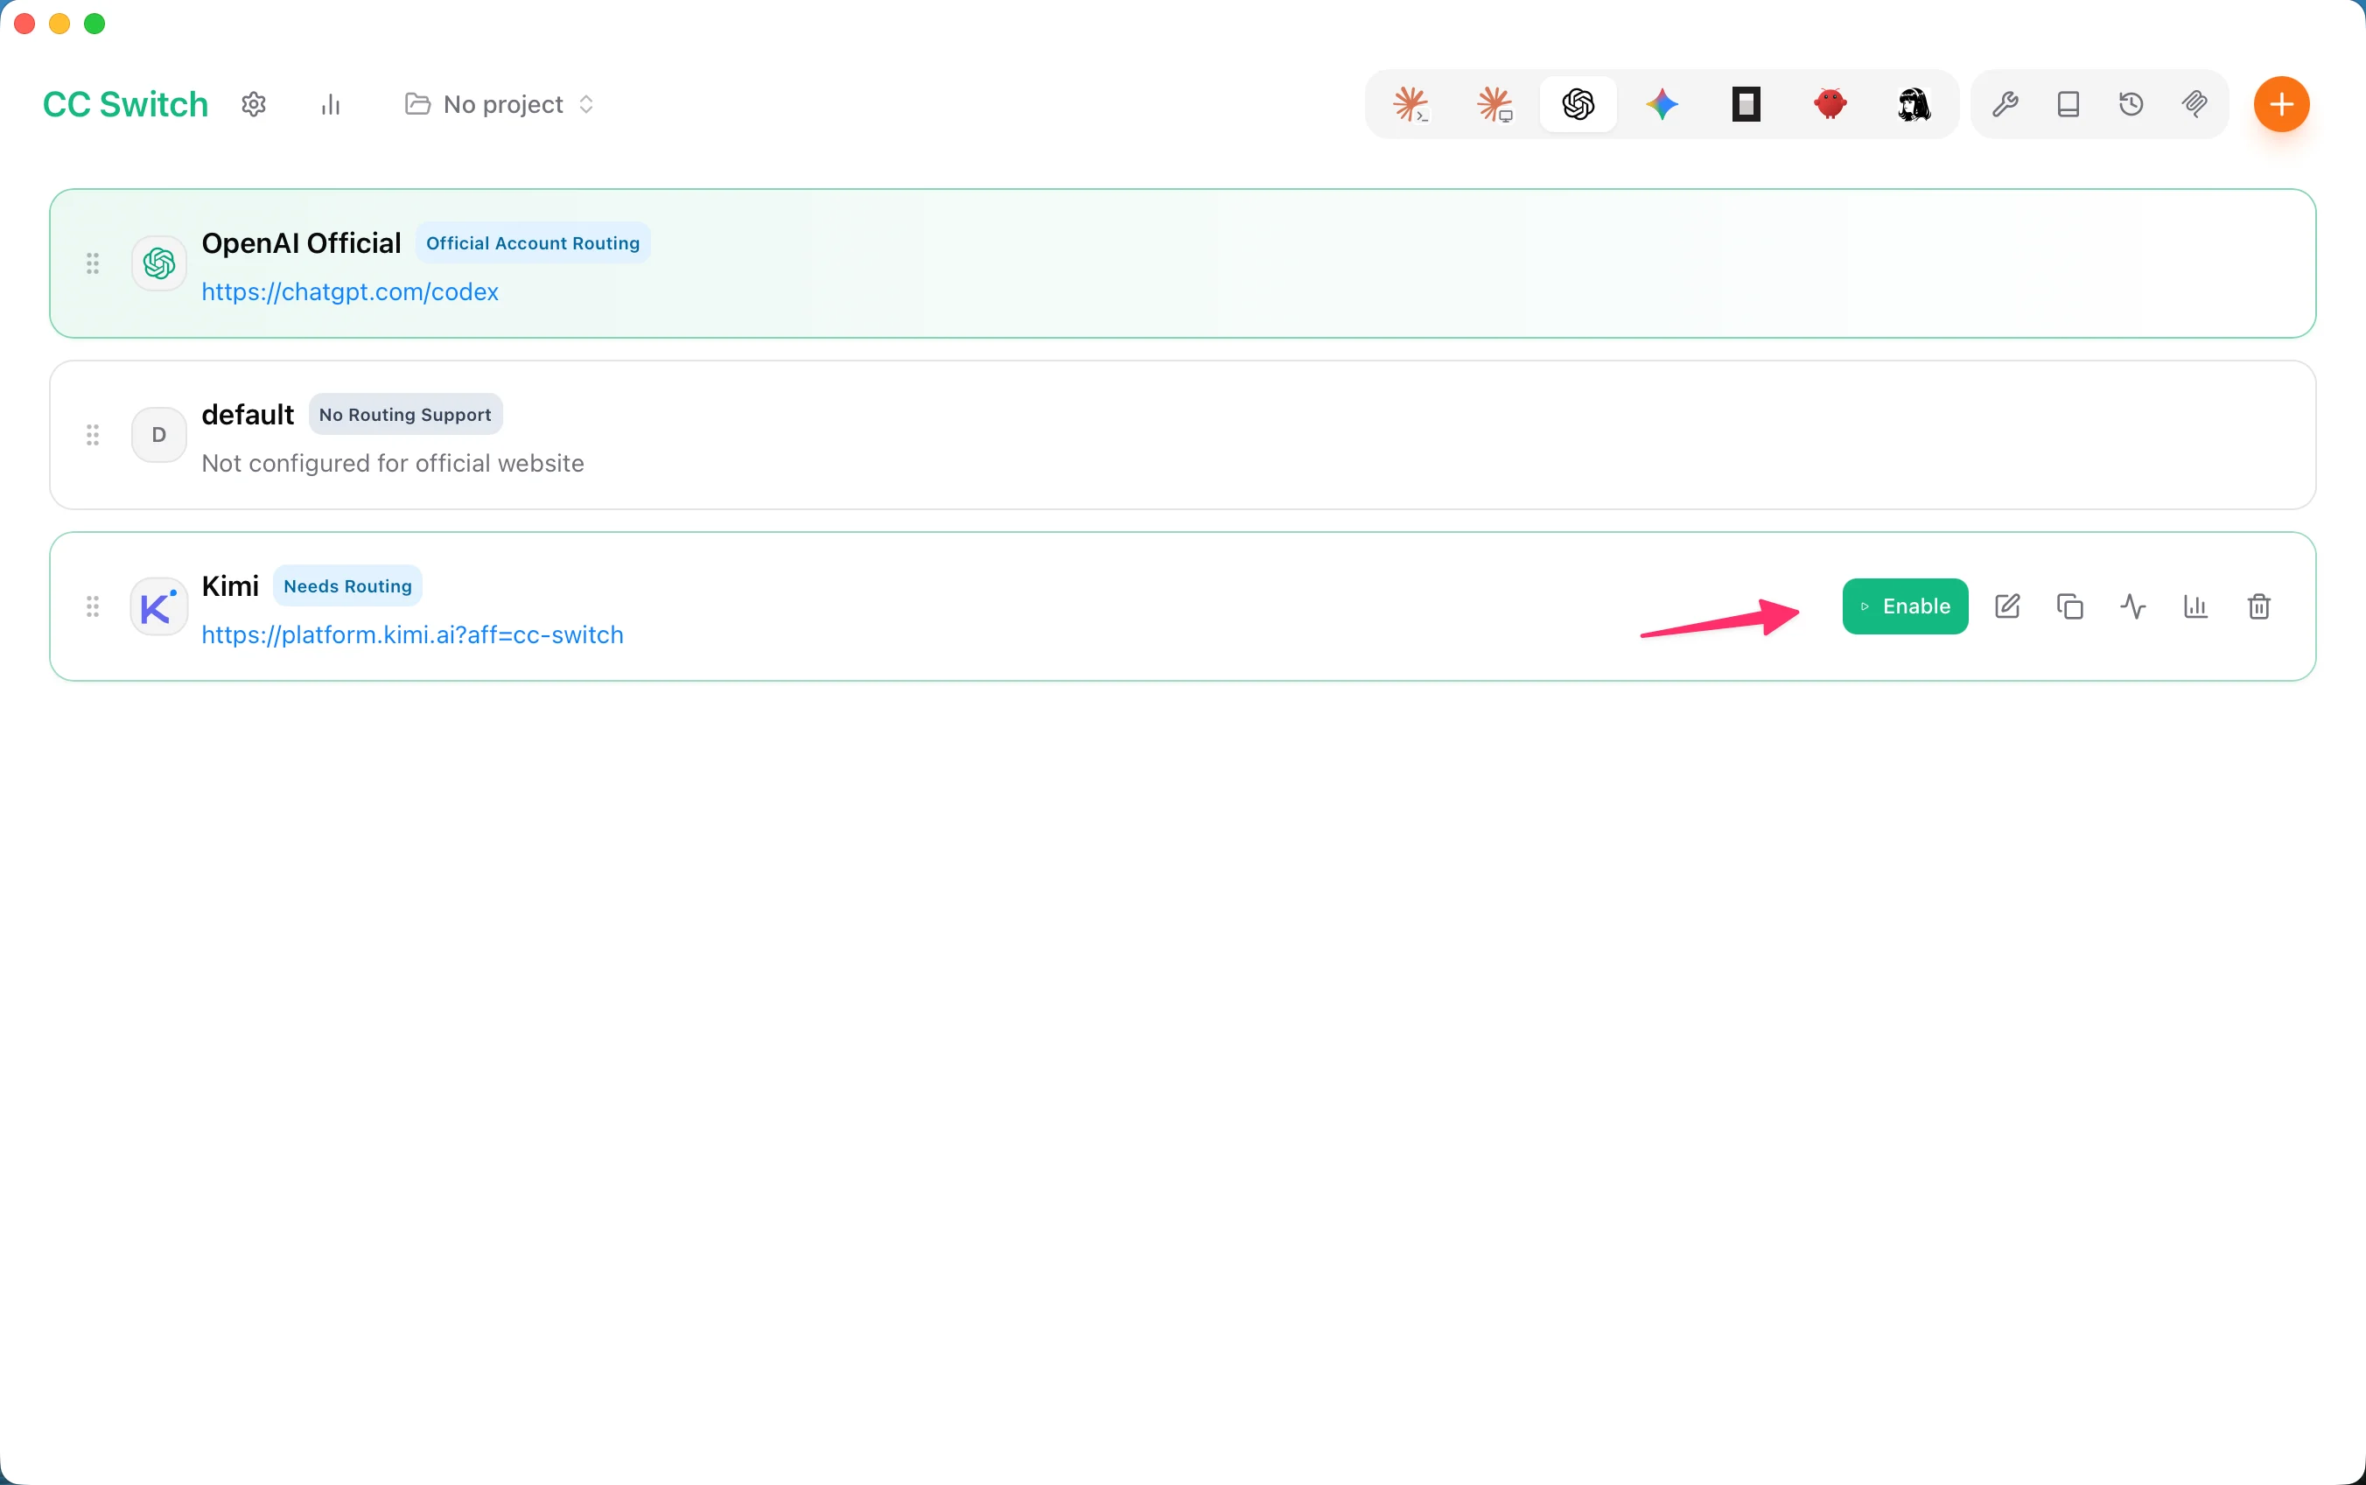Image resolution: width=2366 pixels, height=1485 pixels.
Task: Click the OpenAI logo on OpenAI Official card
Action: (x=159, y=263)
